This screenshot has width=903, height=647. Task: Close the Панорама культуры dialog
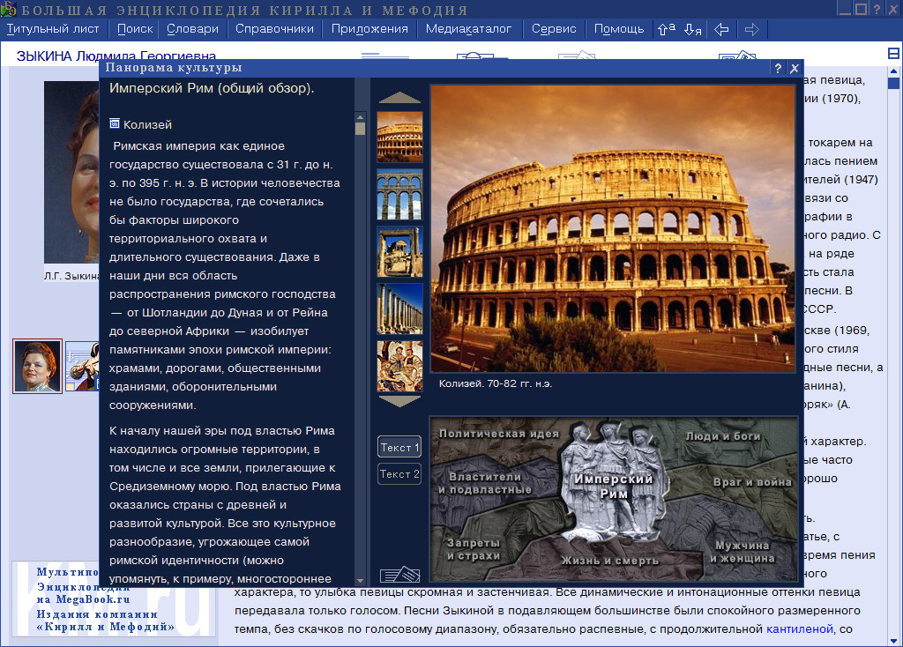pos(795,69)
